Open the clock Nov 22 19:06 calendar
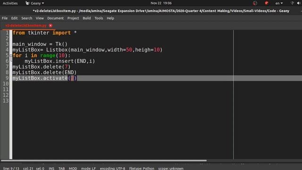 coord(161,3)
